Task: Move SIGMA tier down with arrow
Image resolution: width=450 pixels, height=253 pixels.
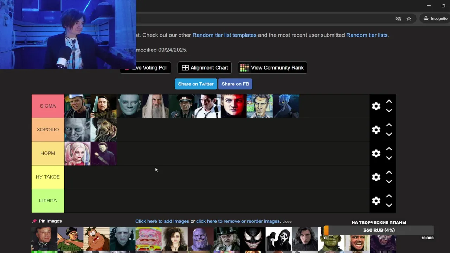Action: pyautogui.click(x=389, y=110)
